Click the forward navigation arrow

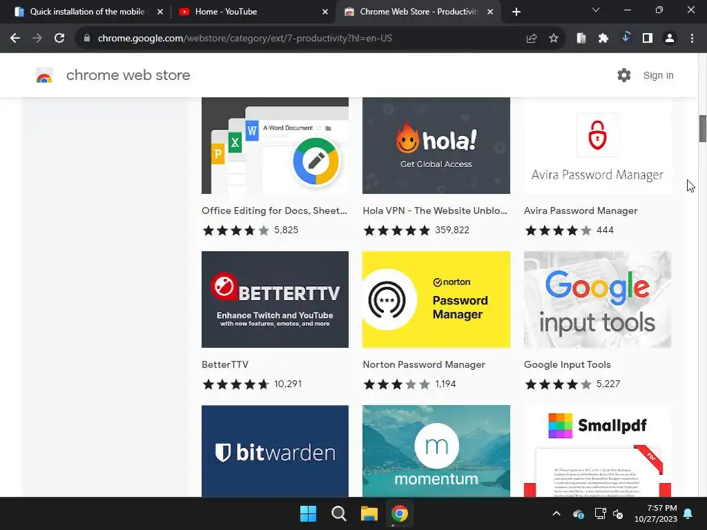(37, 39)
